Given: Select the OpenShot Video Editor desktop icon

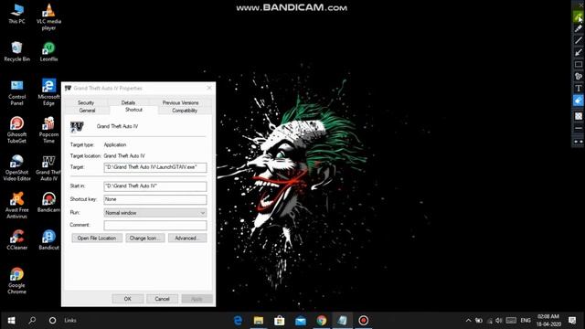Looking at the screenshot, I should [16, 168].
